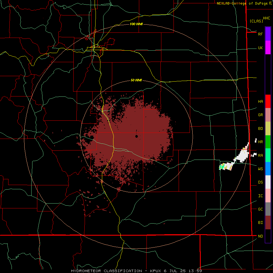Click the multicolored echo patch southwest of the white echo
Viewport: 273px width, 273px height.
click(226, 166)
